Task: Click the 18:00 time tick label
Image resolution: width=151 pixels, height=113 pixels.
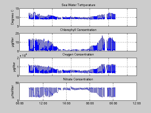Action: [x=66, y=103]
